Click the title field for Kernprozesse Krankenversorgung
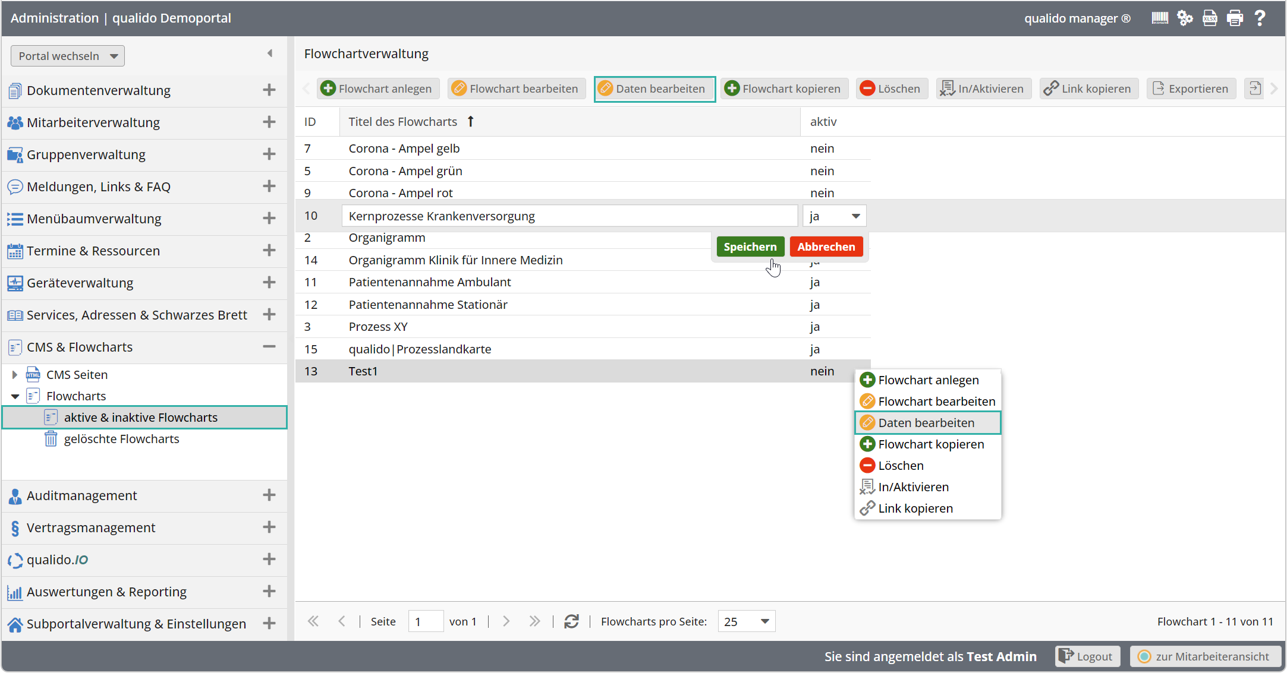The width and height of the screenshot is (1287, 673). (569, 216)
